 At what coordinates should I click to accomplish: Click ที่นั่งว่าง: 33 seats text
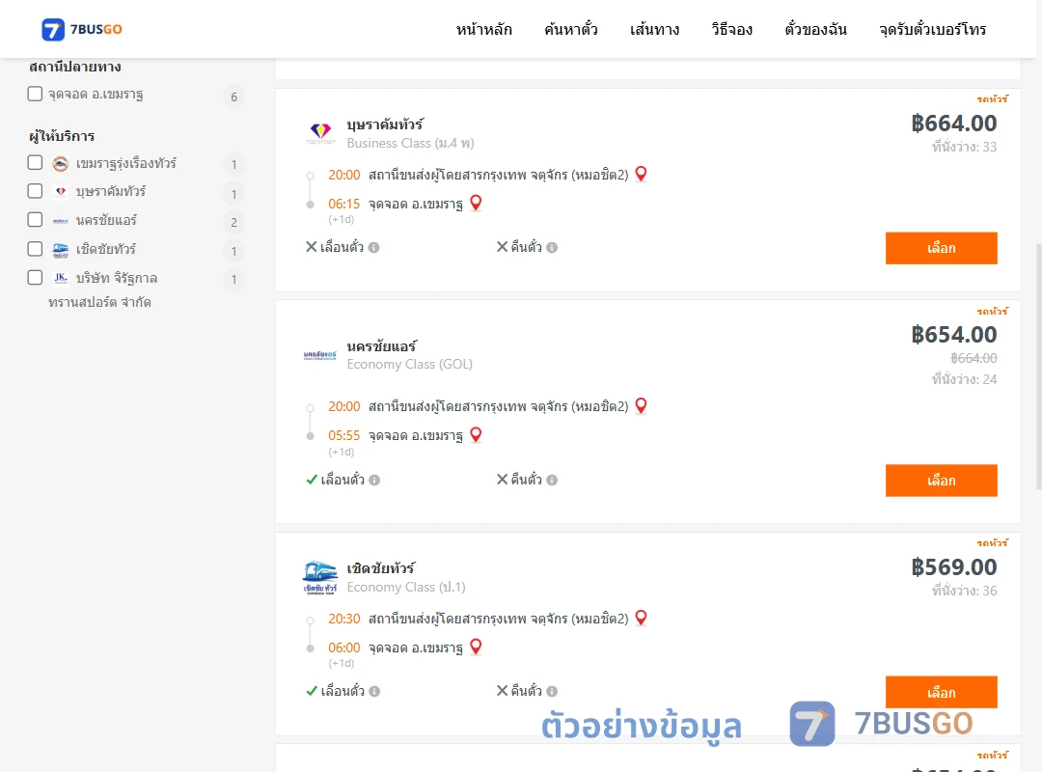point(964,147)
